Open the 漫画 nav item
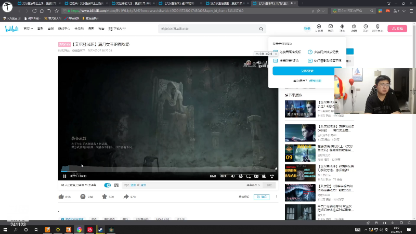This screenshot has height=234, width=416. pyautogui.click(x=91, y=29)
